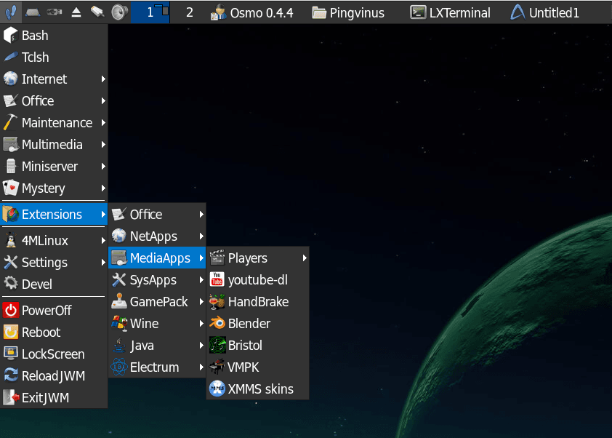Click the eject icon in the top panel
Screen dimensions: 612x438
pyautogui.click(x=76, y=12)
